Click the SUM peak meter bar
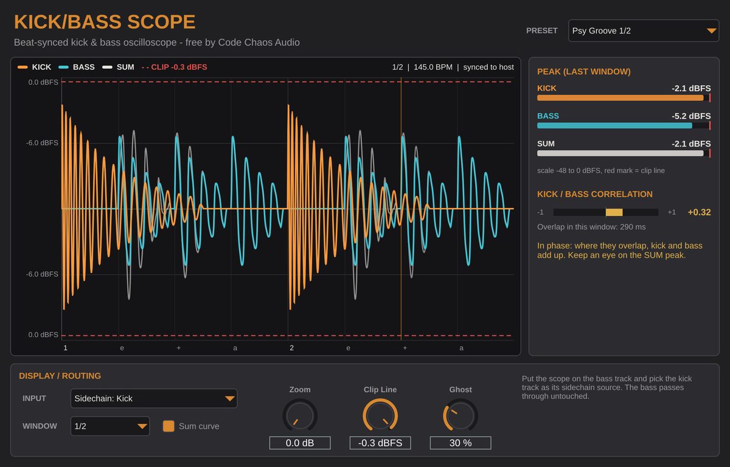Screen dimensions: 730x467 tap(624, 153)
